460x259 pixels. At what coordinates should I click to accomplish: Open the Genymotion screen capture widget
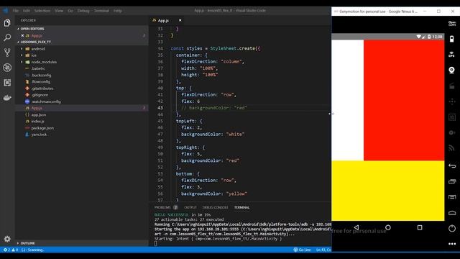pyautogui.click(x=452, y=86)
